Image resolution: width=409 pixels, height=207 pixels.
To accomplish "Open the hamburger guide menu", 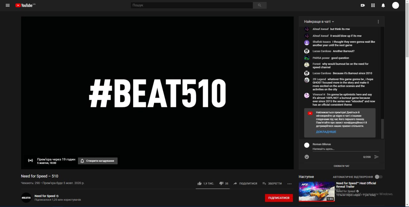I will point(8,5).
